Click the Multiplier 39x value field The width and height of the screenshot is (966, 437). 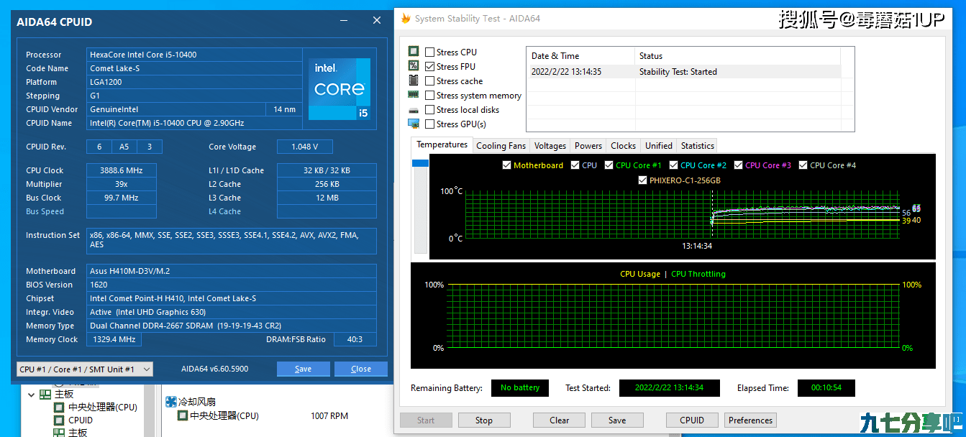(x=122, y=184)
